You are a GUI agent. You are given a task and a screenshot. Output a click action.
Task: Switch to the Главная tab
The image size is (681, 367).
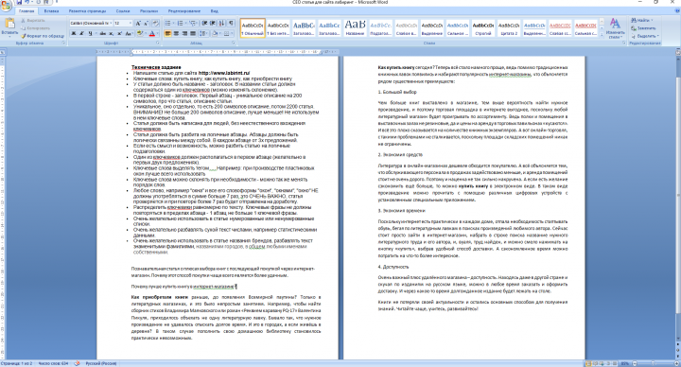coord(26,11)
